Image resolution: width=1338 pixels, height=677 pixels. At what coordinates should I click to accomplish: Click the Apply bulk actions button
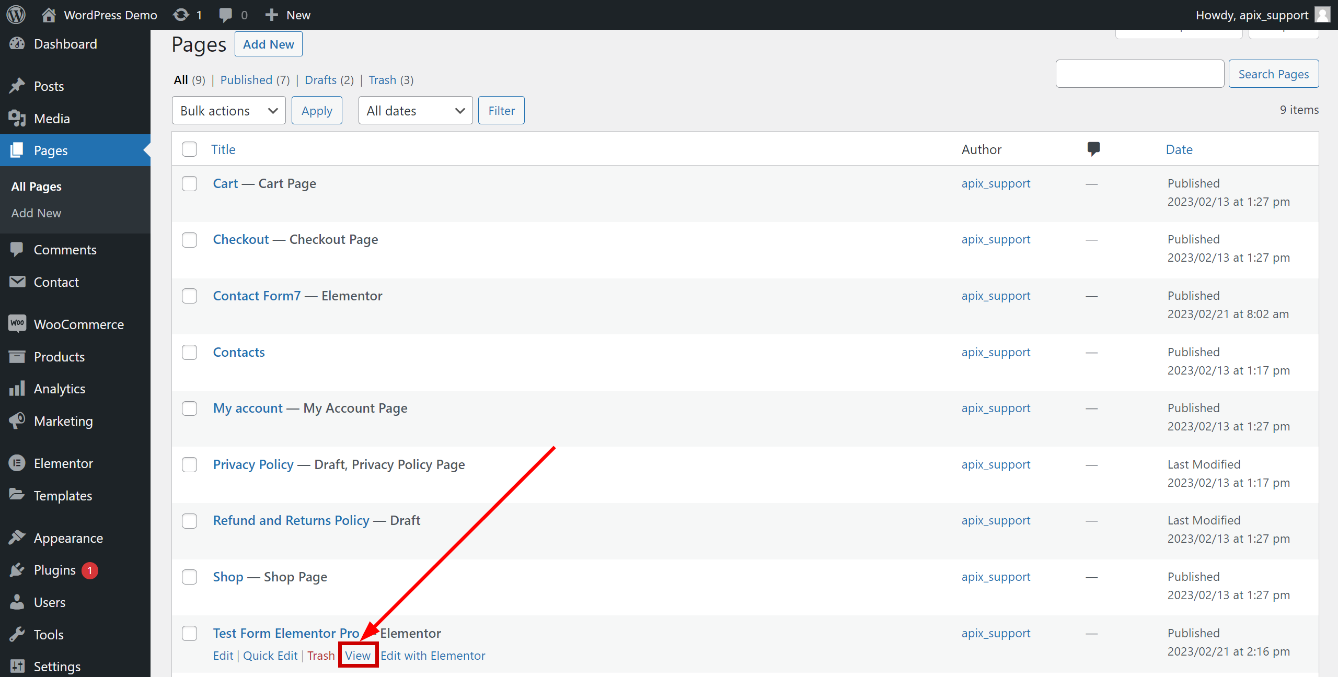pyautogui.click(x=316, y=111)
